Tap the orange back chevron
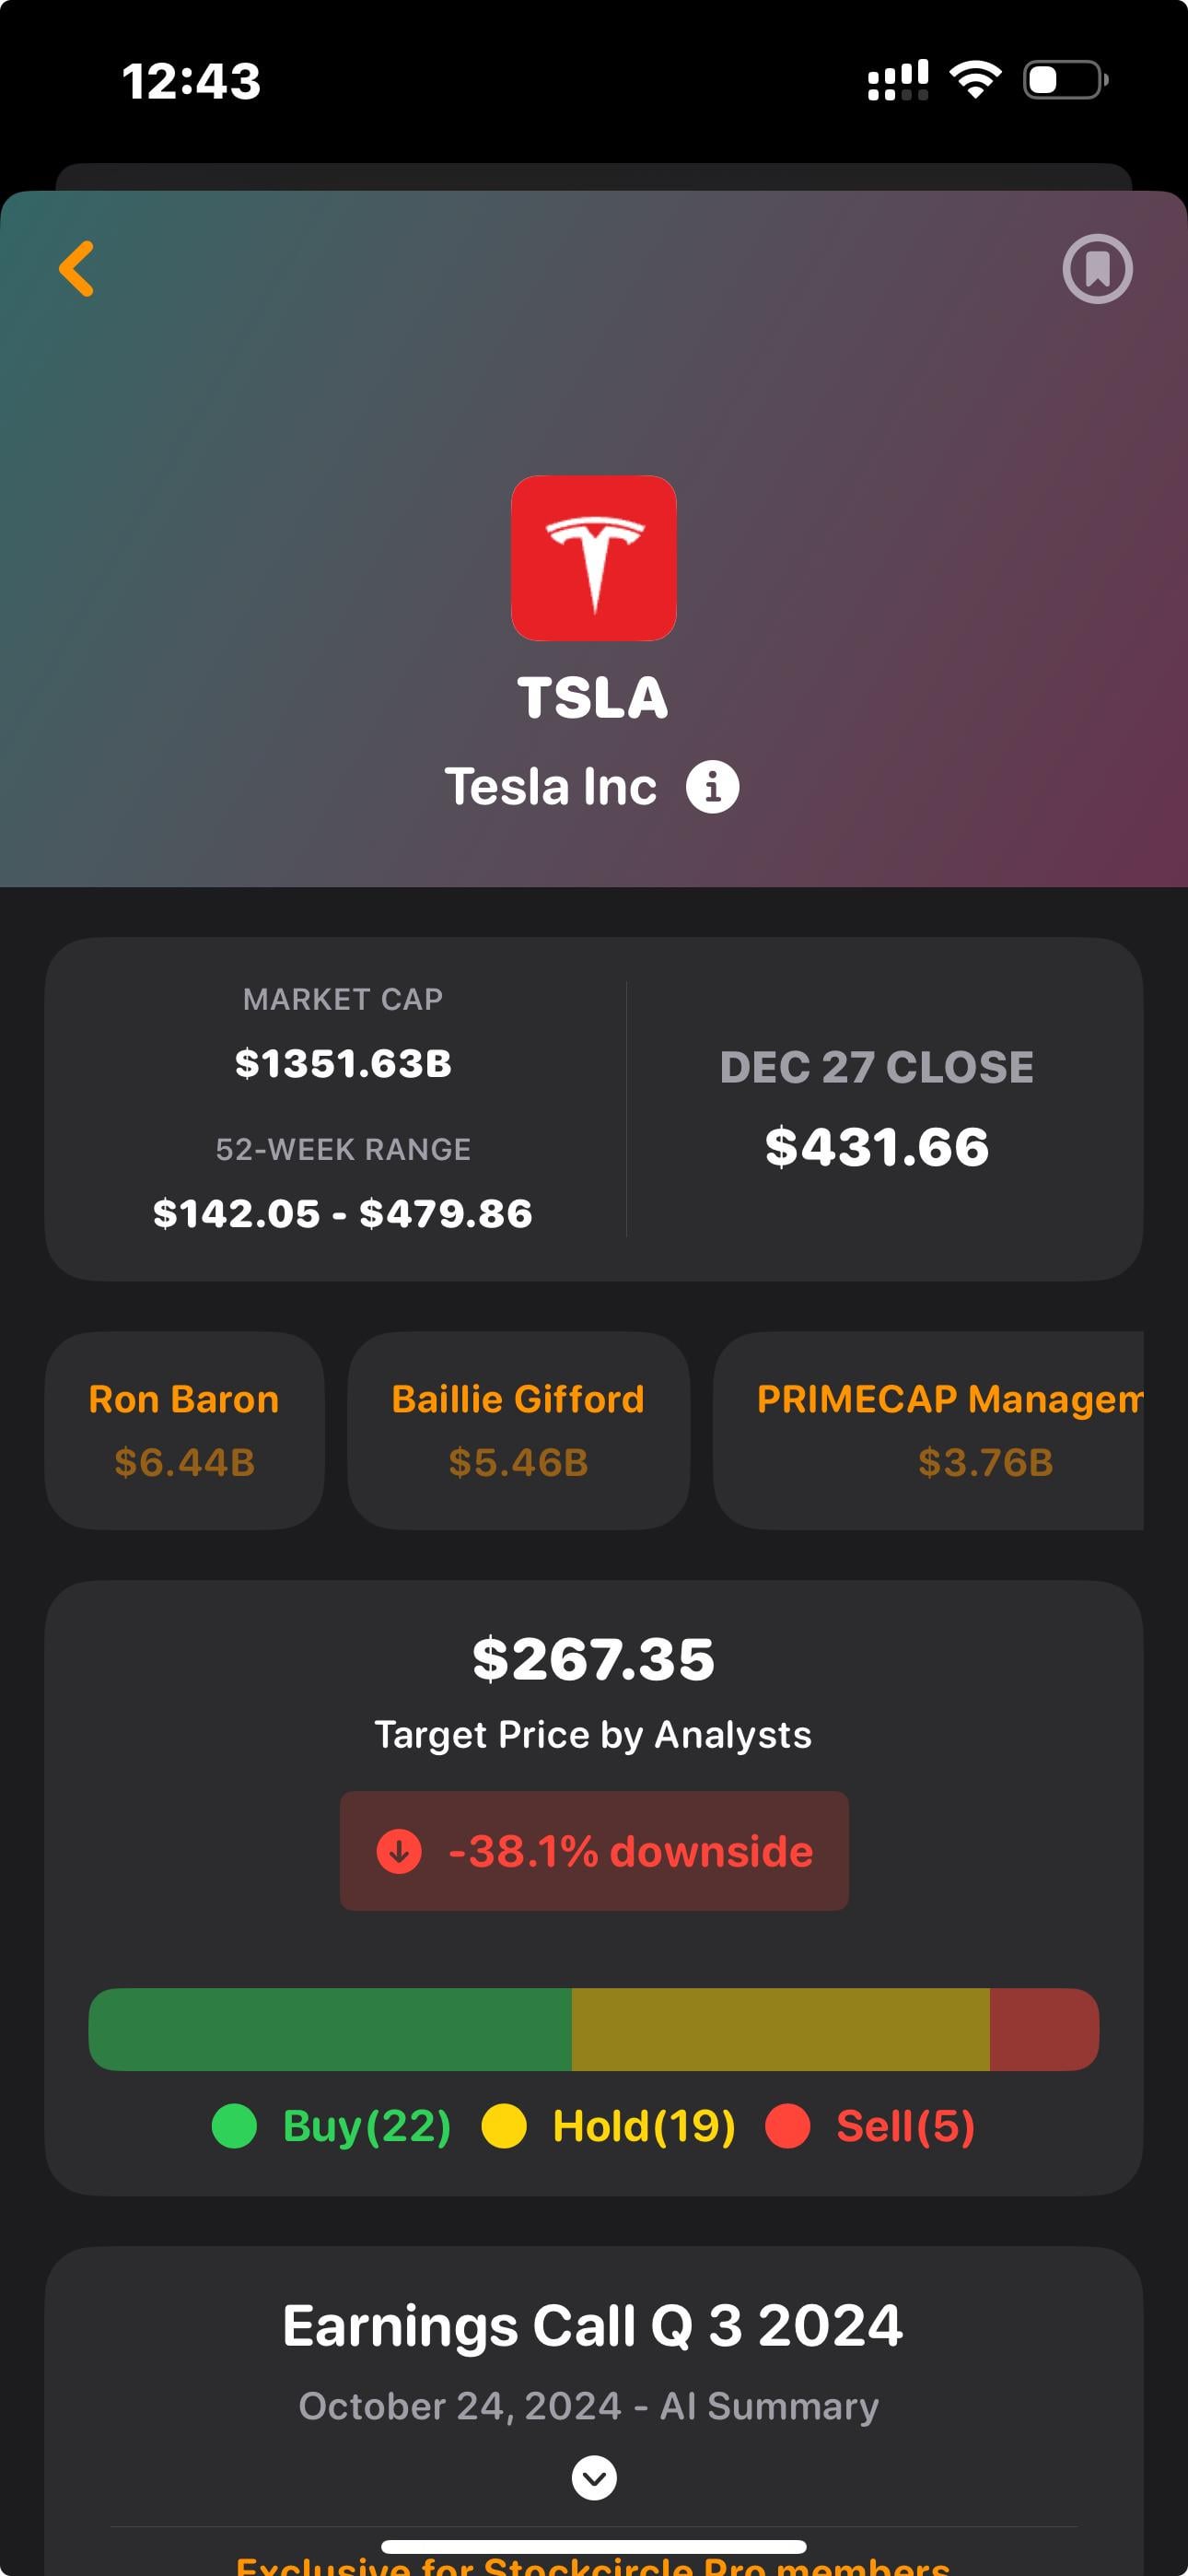The image size is (1188, 2576). point(77,268)
